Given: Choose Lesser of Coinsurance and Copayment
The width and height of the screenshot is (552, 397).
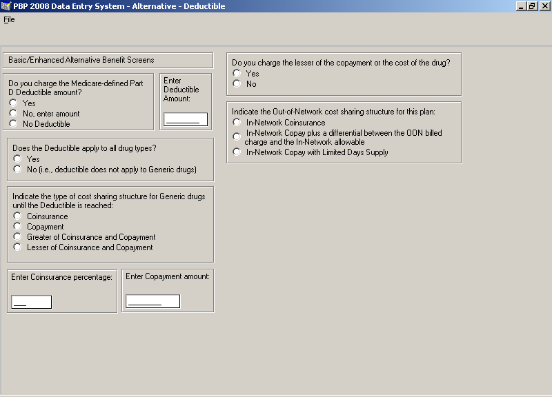Looking at the screenshot, I should (x=17, y=247).
